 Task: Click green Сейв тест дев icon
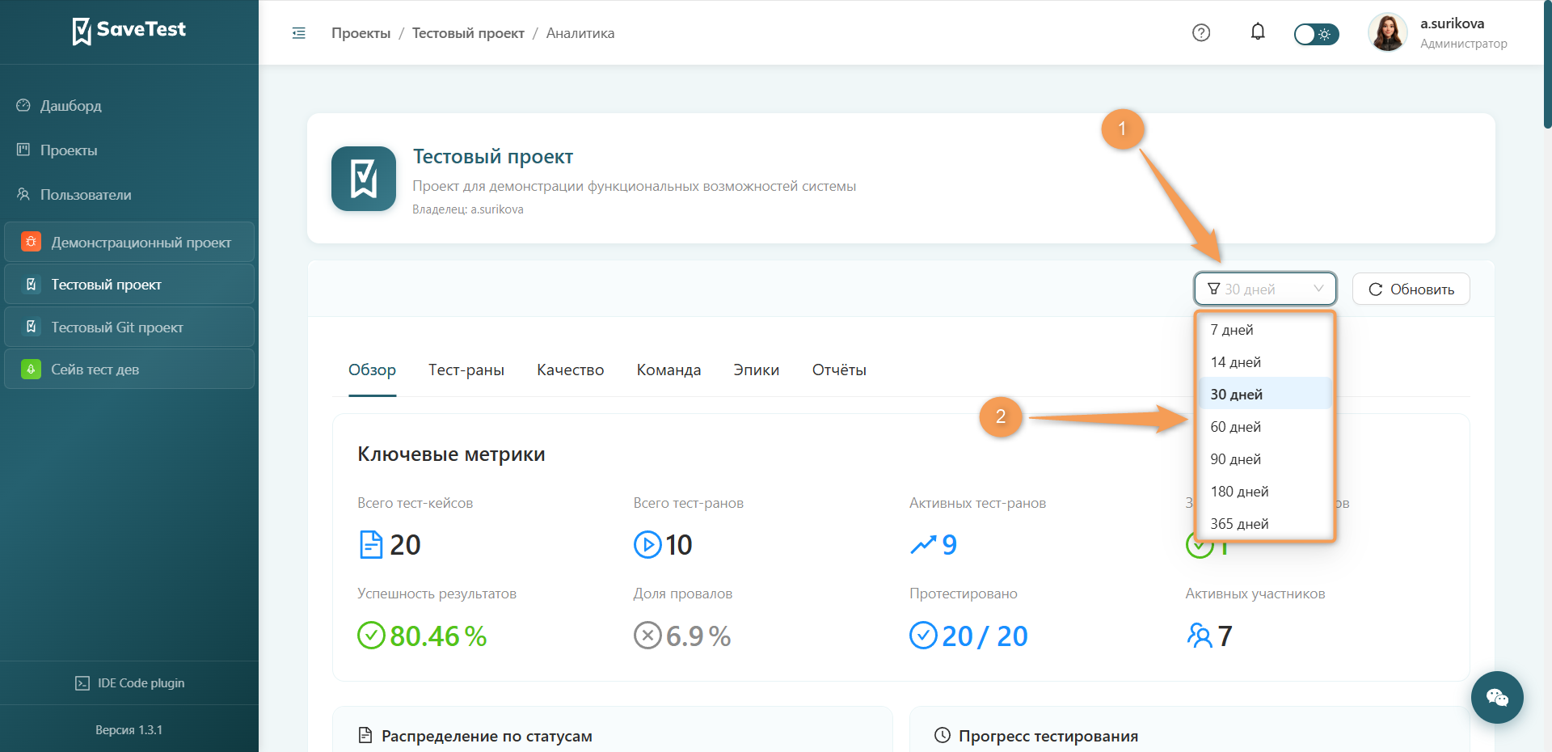31,370
